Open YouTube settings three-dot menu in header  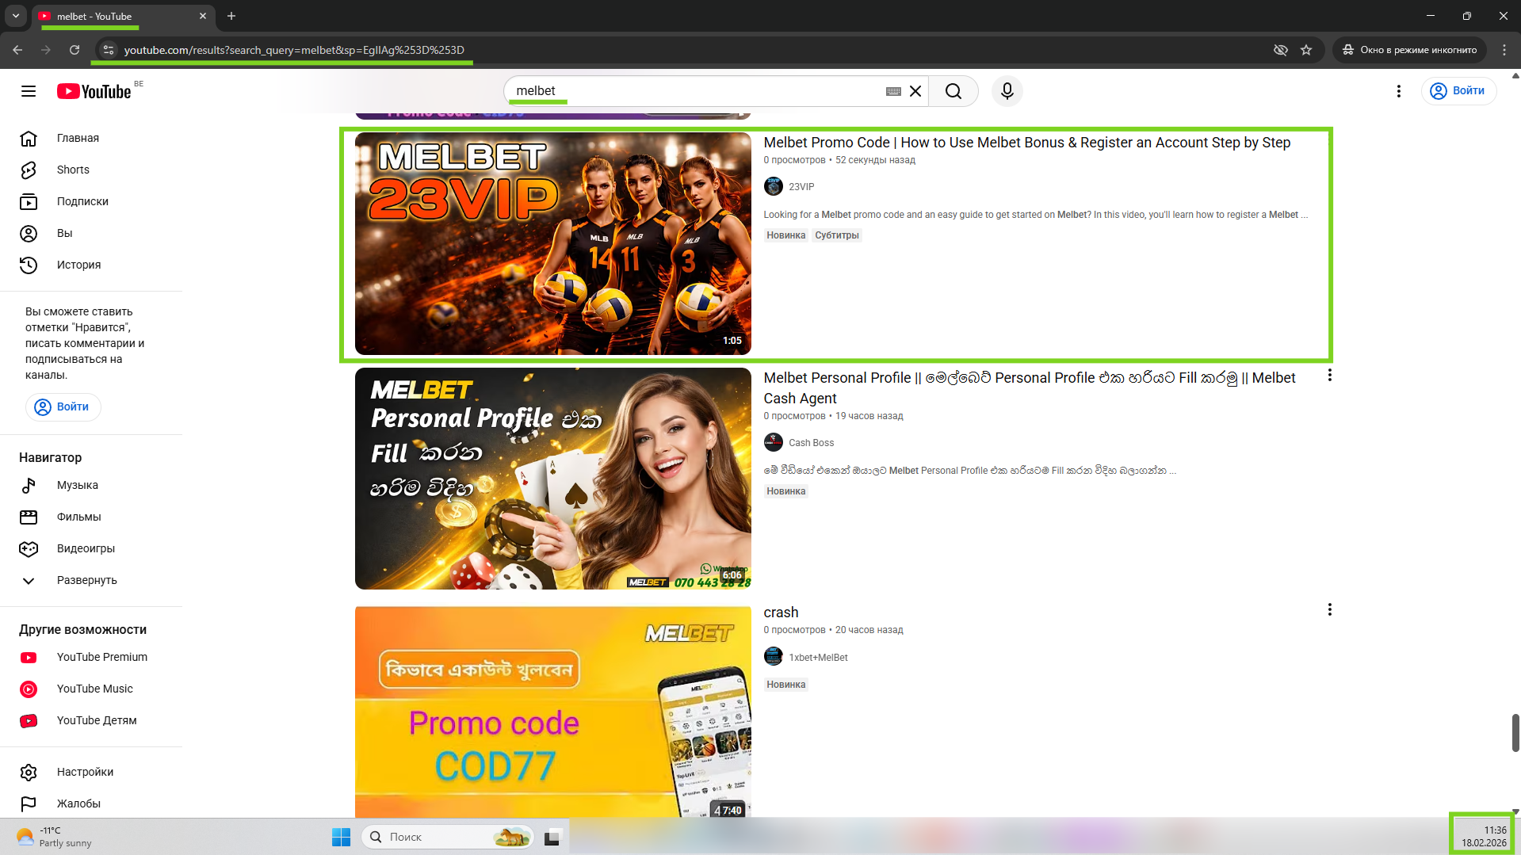[x=1399, y=91]
